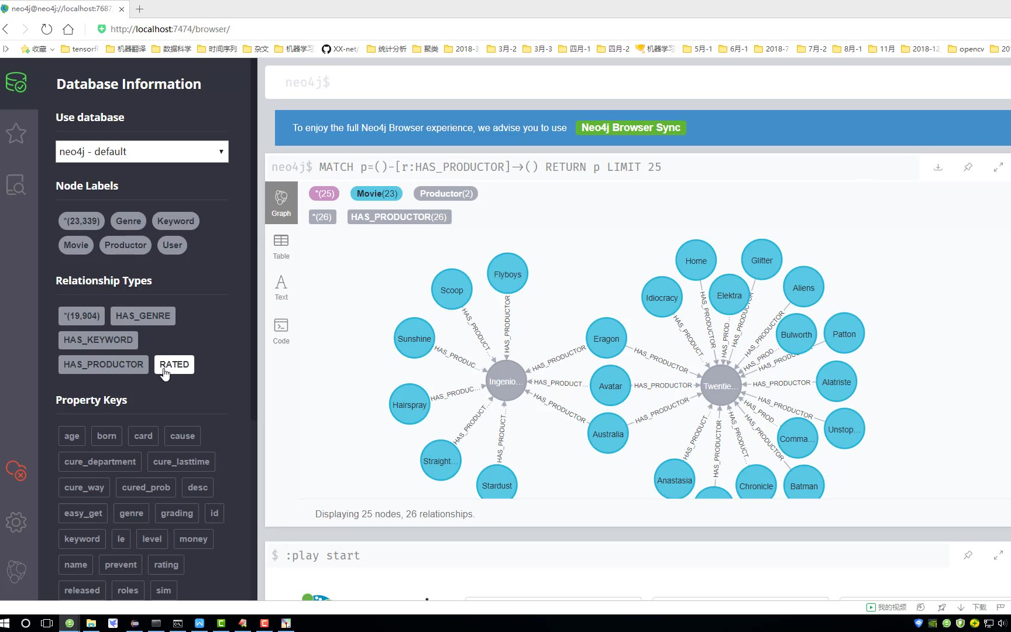This screenshot has width=1011, height=632.
Task: Open Task View in the taskbar
Action: [47, 623]
